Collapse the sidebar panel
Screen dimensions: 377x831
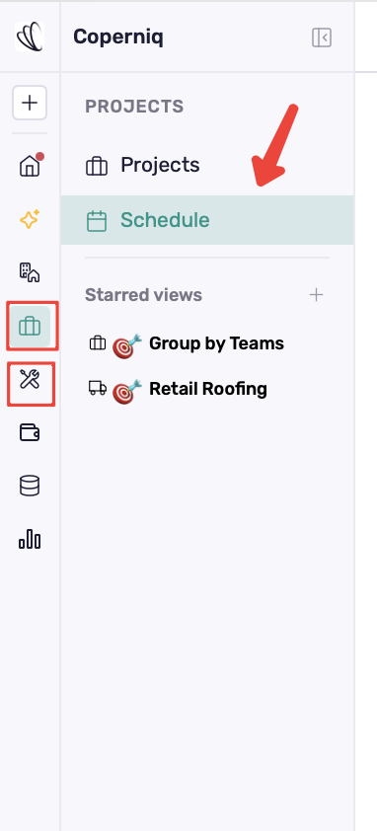pyautogui.click(x=322, y=38)
